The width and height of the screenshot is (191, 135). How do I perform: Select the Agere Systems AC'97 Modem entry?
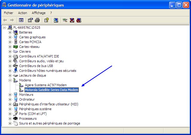tap(46, 85)
